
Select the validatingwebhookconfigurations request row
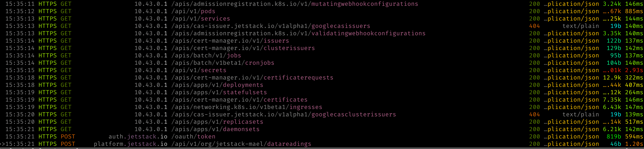(322, 33)
